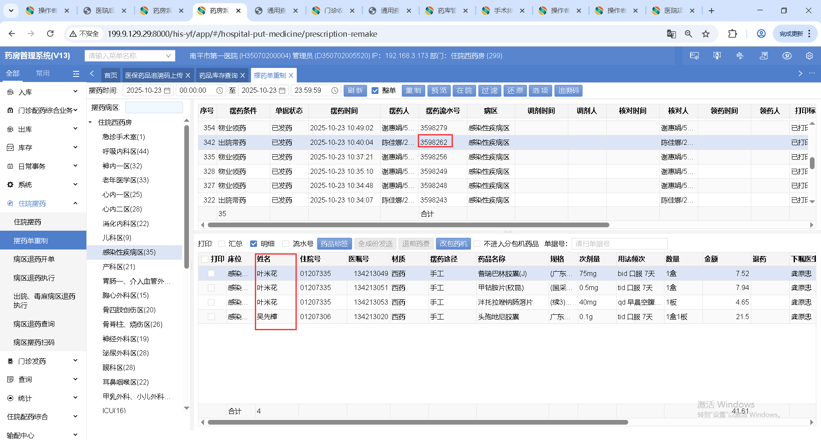Check the 不进入分包机药品 checkbox

click(x=477, y=244)
